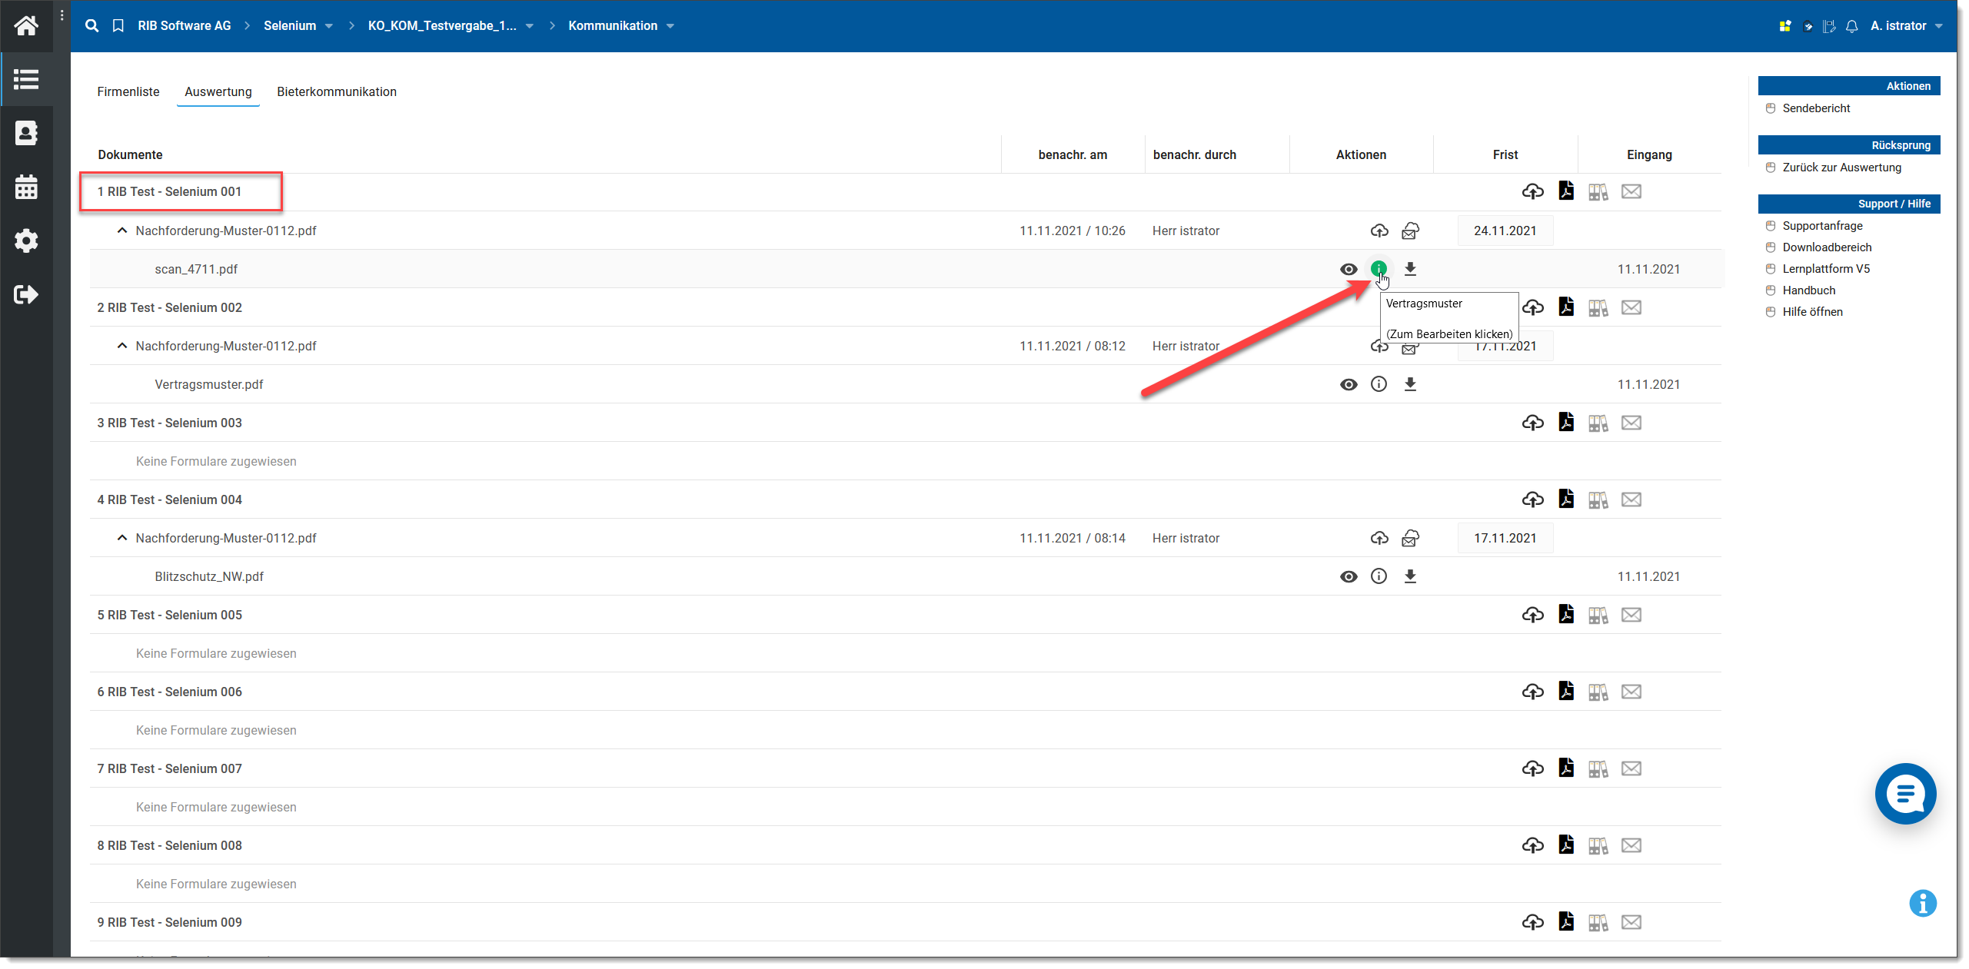
Task: Click upload cloud icon for Selenium 003
Action: click(x=1532, y=423)
